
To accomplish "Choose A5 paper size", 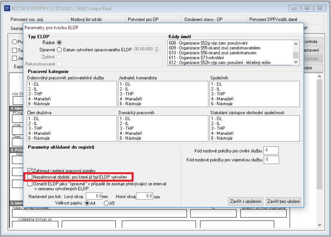I will click(106, 203).
